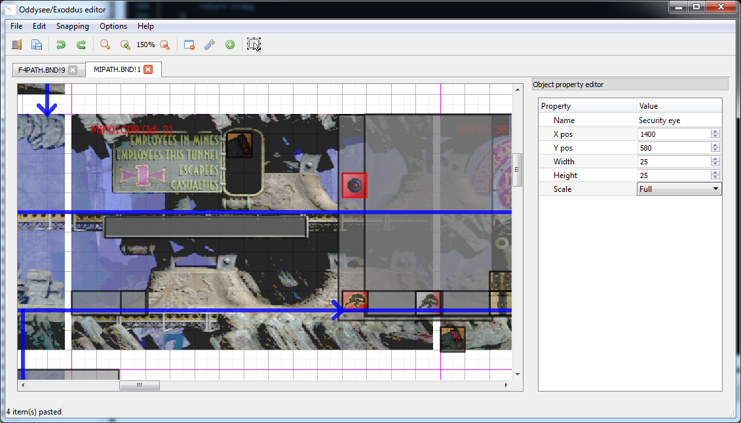Zoom in using the plus magnifier
This screenshot has width=741, height=423.
point(125,45)
